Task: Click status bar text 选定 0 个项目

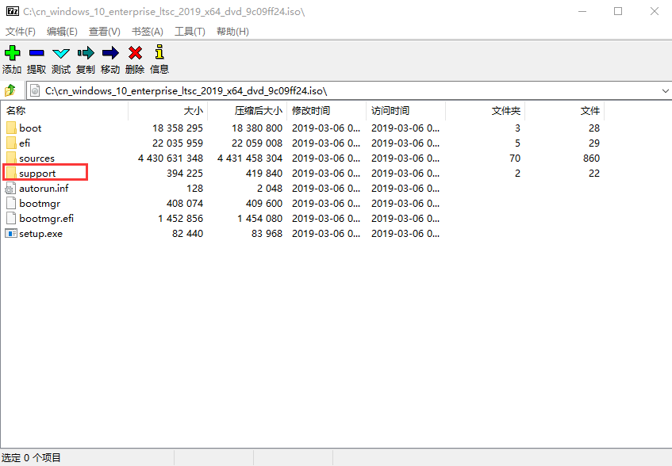Action: click(31, 458)
